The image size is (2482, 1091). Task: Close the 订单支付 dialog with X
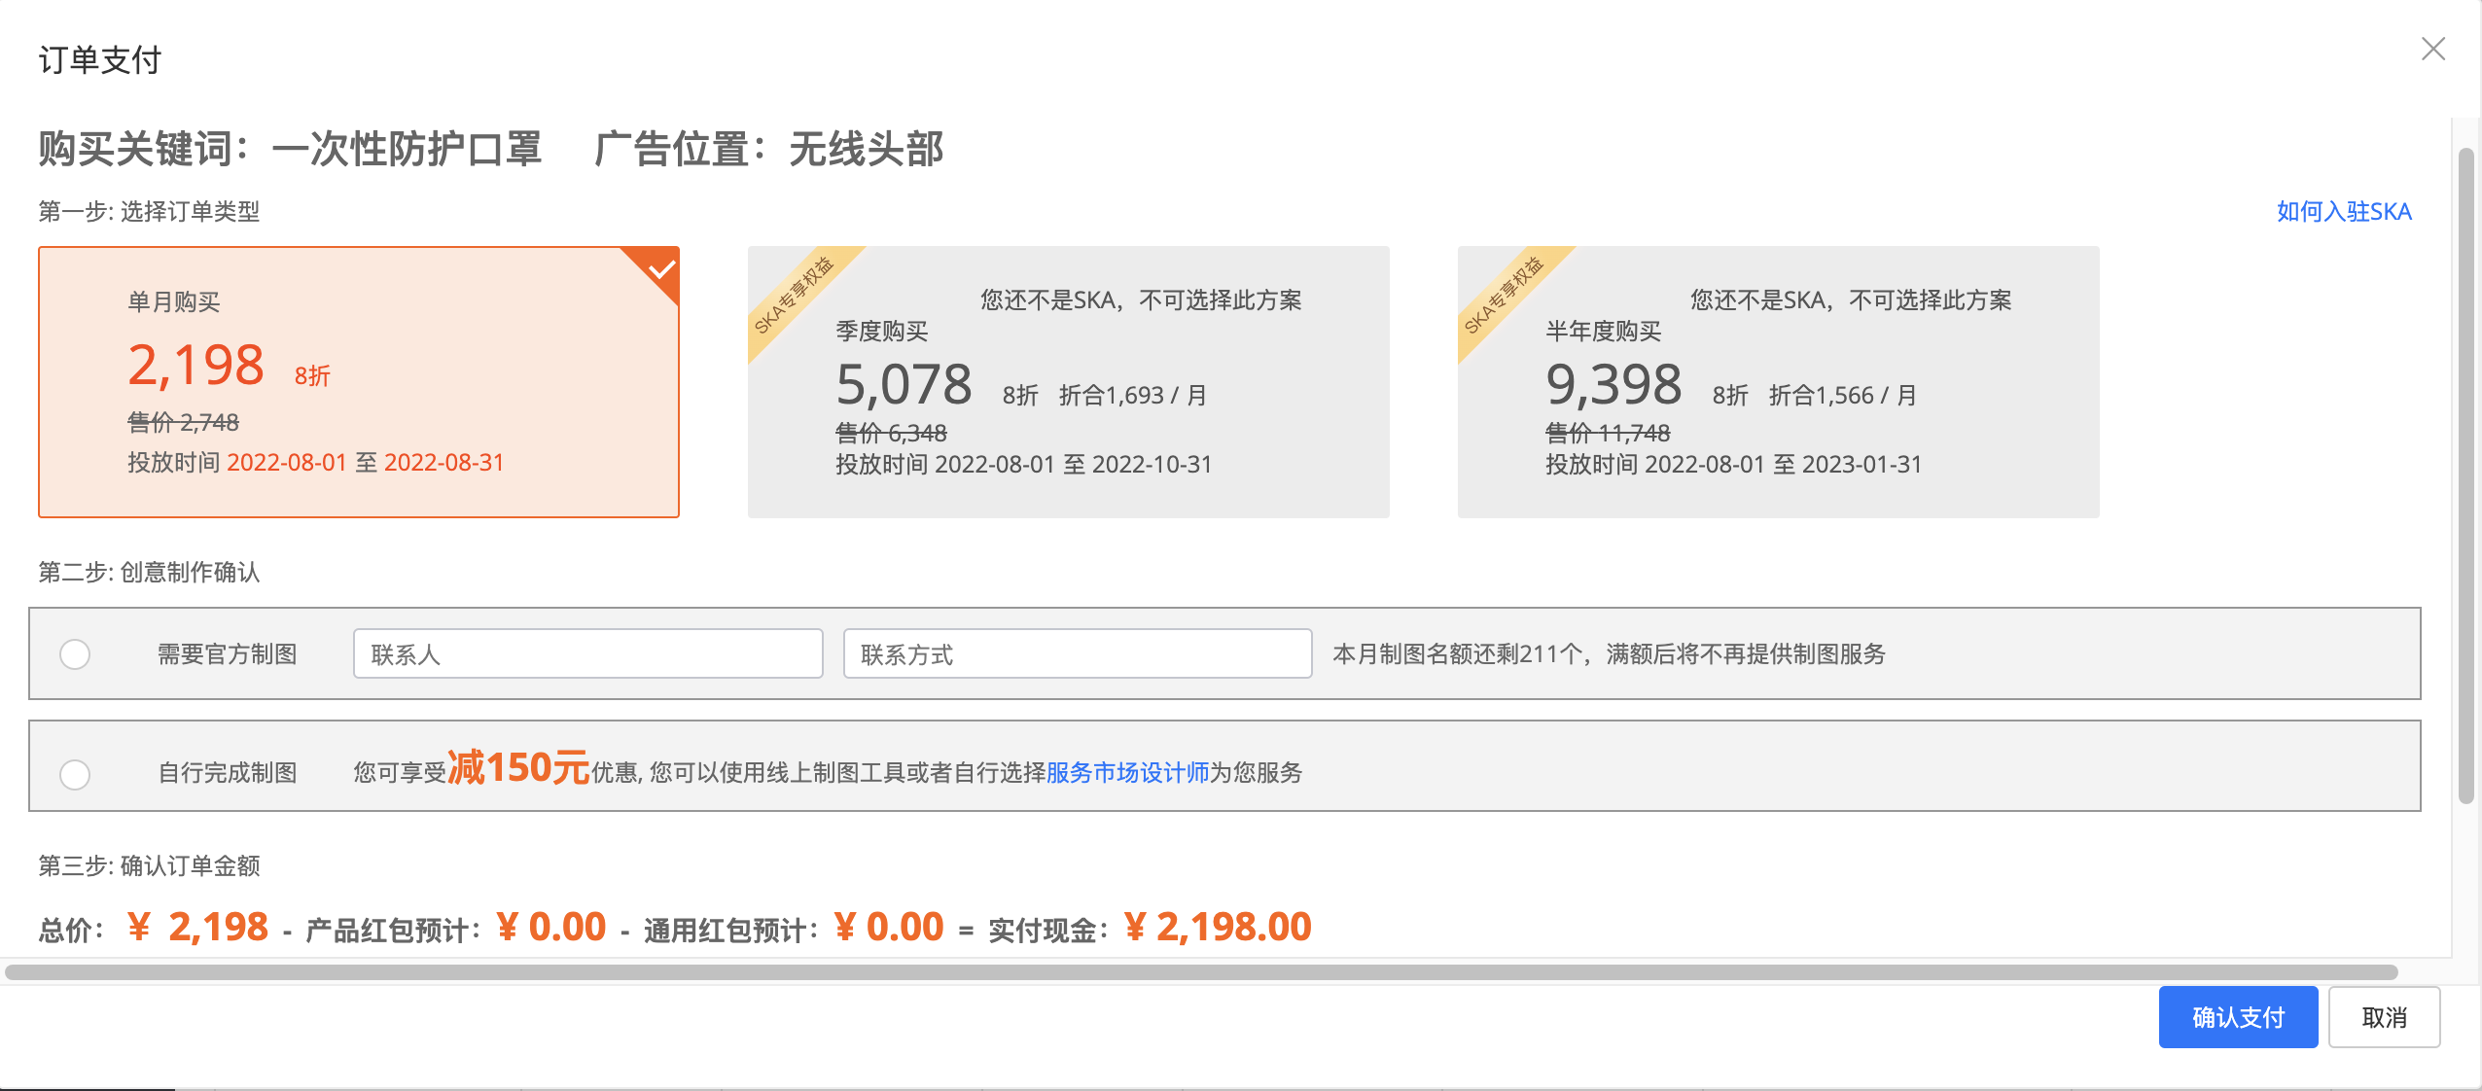click(2433, 49)
